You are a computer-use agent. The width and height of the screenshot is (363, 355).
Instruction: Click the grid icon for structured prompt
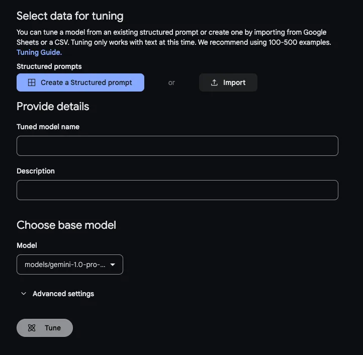32,82
